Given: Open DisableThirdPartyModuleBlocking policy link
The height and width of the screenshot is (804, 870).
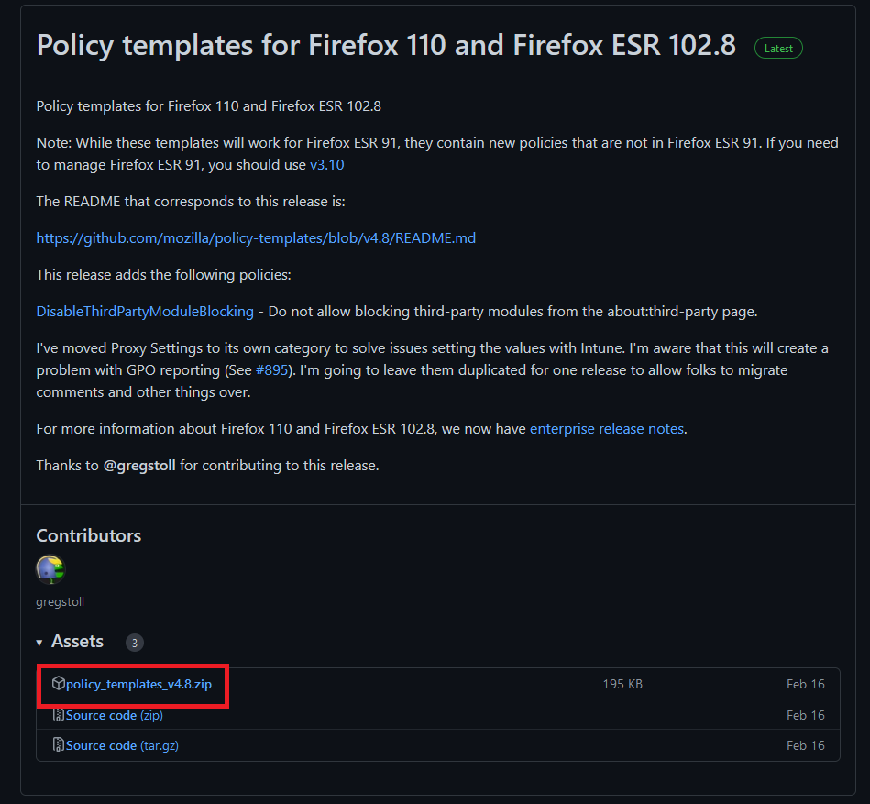Looking at the screenshot, I should pos(145,312).
